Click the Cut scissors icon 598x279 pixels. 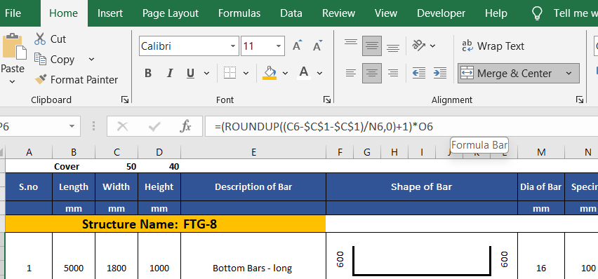pos(40,39)
